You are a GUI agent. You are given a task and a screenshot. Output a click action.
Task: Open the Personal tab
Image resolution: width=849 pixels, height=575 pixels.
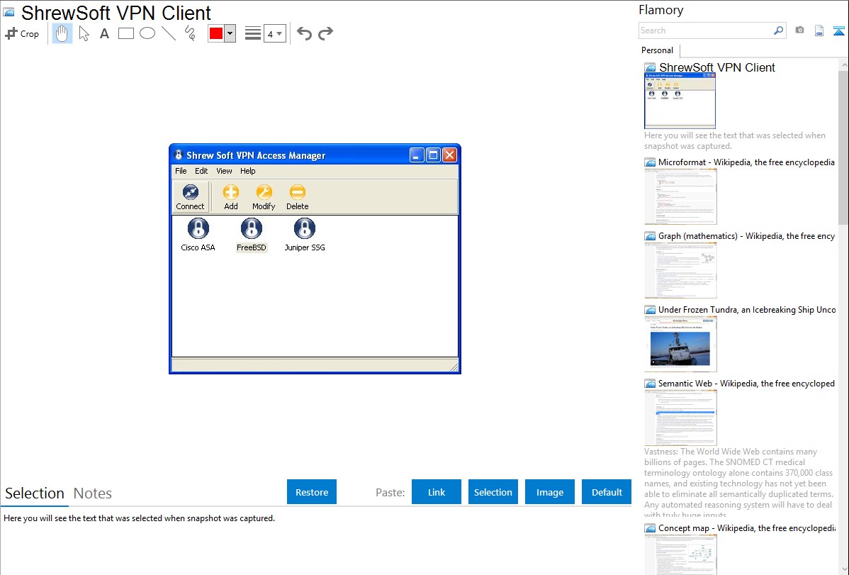658,50
